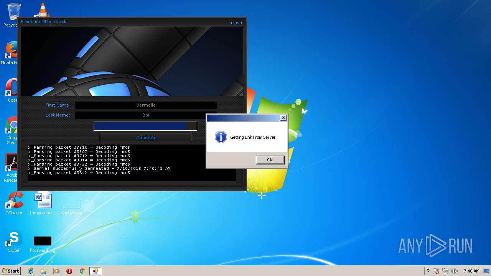Select the VLC media player desktop icon
The height and width of the screenshot is (276, 491).
pyautogui.click(x=42, y=10)
